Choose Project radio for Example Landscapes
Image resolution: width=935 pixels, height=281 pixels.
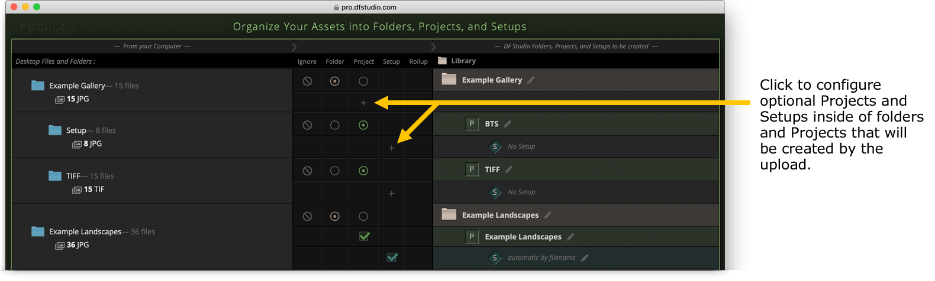[363, 217]
